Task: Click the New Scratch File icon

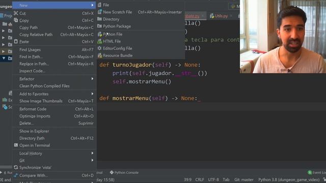Action: click(x=100, y=12)
